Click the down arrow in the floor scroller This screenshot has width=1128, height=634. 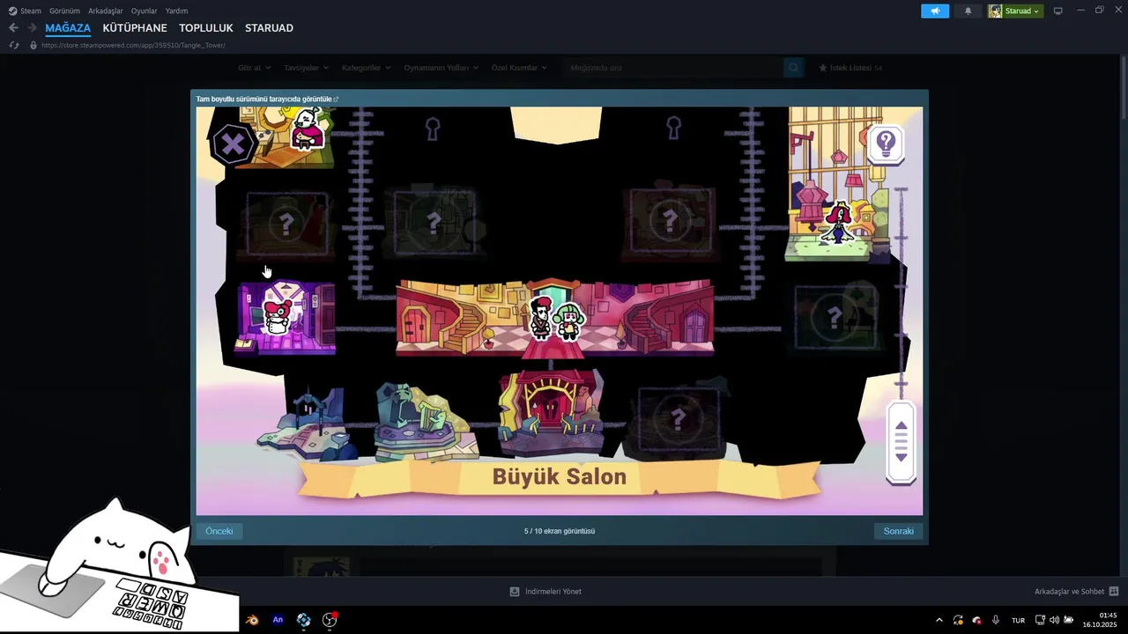[x=901, y=457]
